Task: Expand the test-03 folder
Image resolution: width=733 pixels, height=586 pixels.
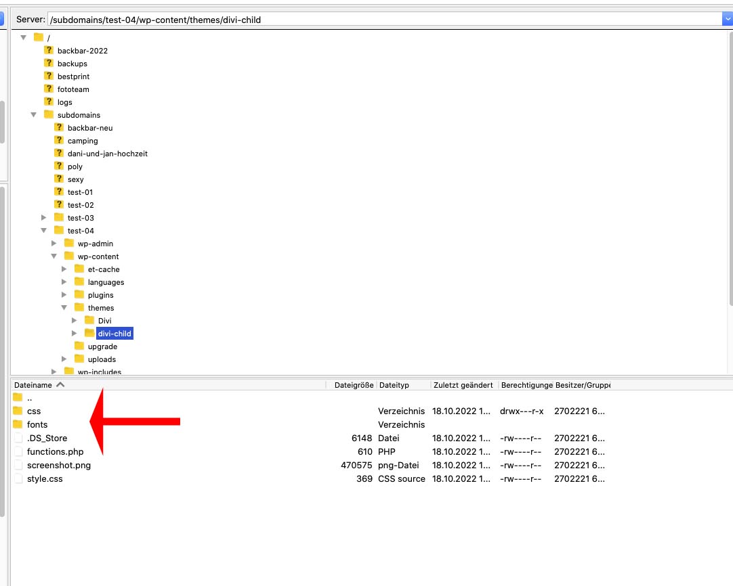Action: [44, 218]
